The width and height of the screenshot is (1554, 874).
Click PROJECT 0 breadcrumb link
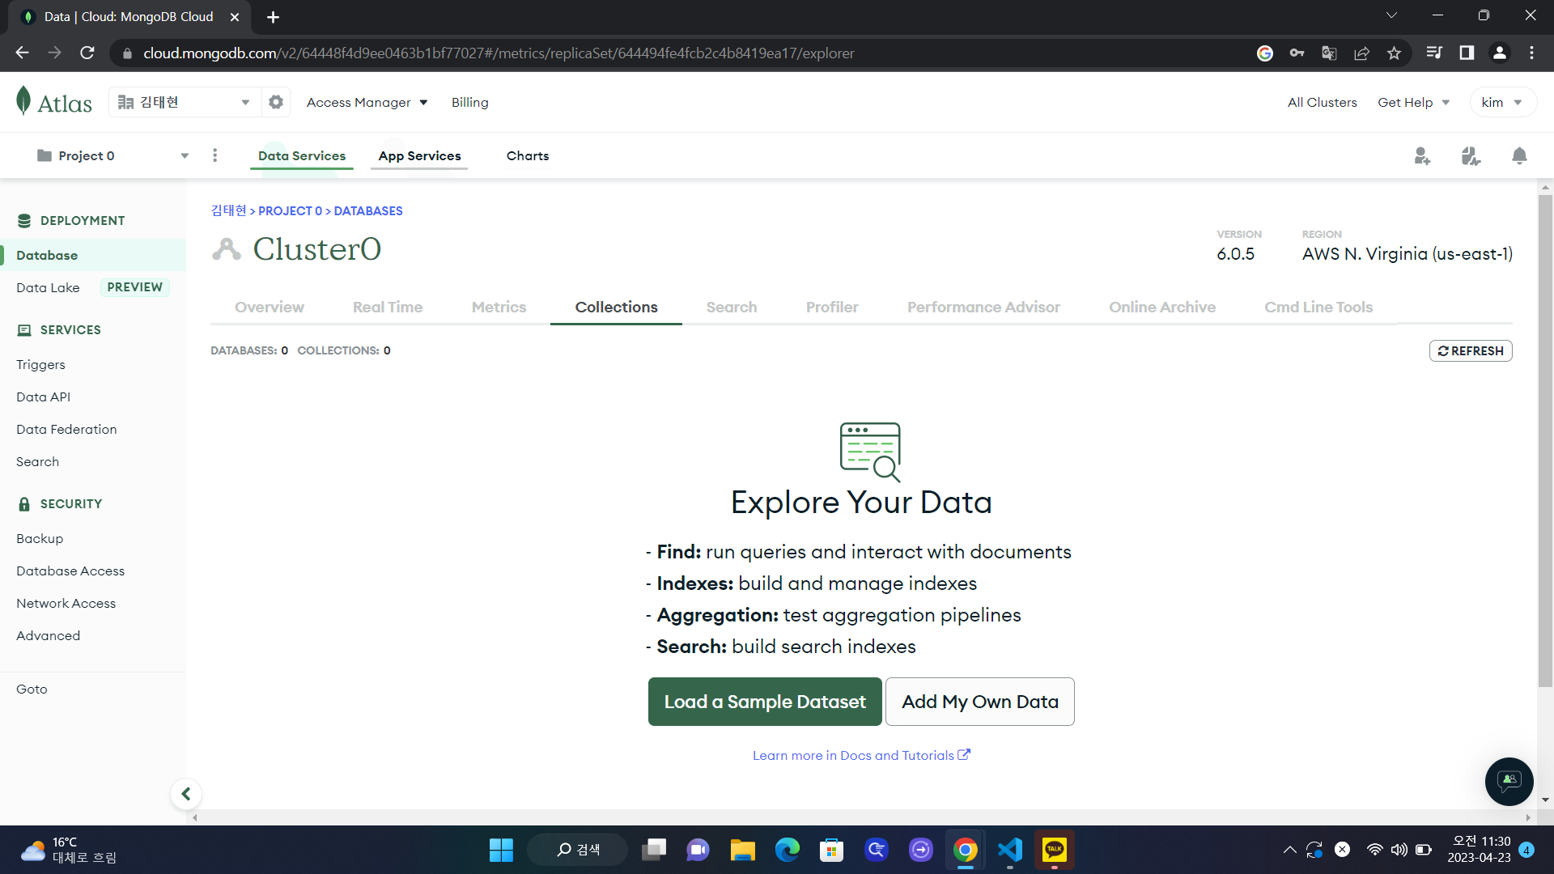pyautogui.click(x=290, y=210)
